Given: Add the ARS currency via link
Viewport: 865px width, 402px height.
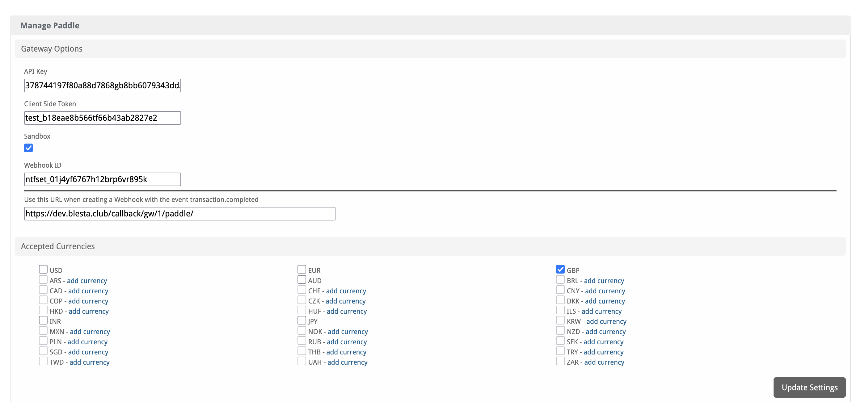Looking at the screenshot, I should click(x=87, y=281).
